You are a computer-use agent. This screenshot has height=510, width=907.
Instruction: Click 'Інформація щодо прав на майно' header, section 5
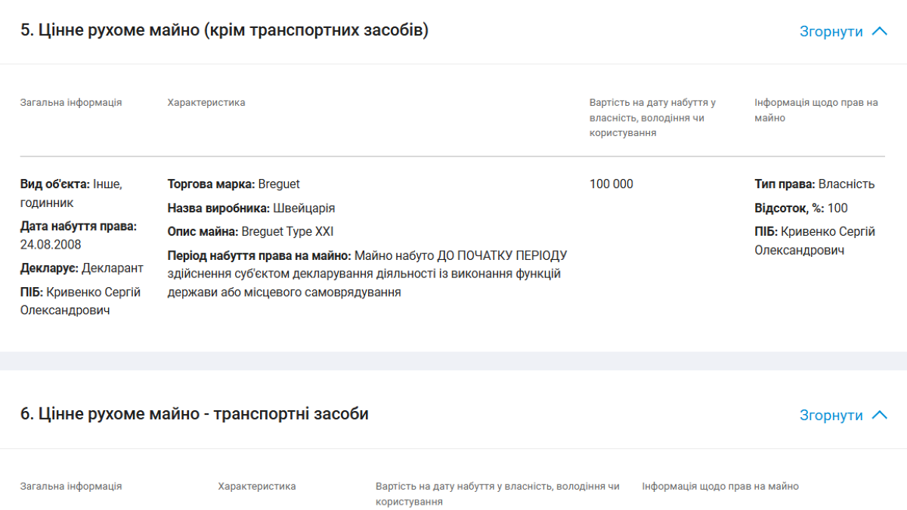[x=816, y=110]
